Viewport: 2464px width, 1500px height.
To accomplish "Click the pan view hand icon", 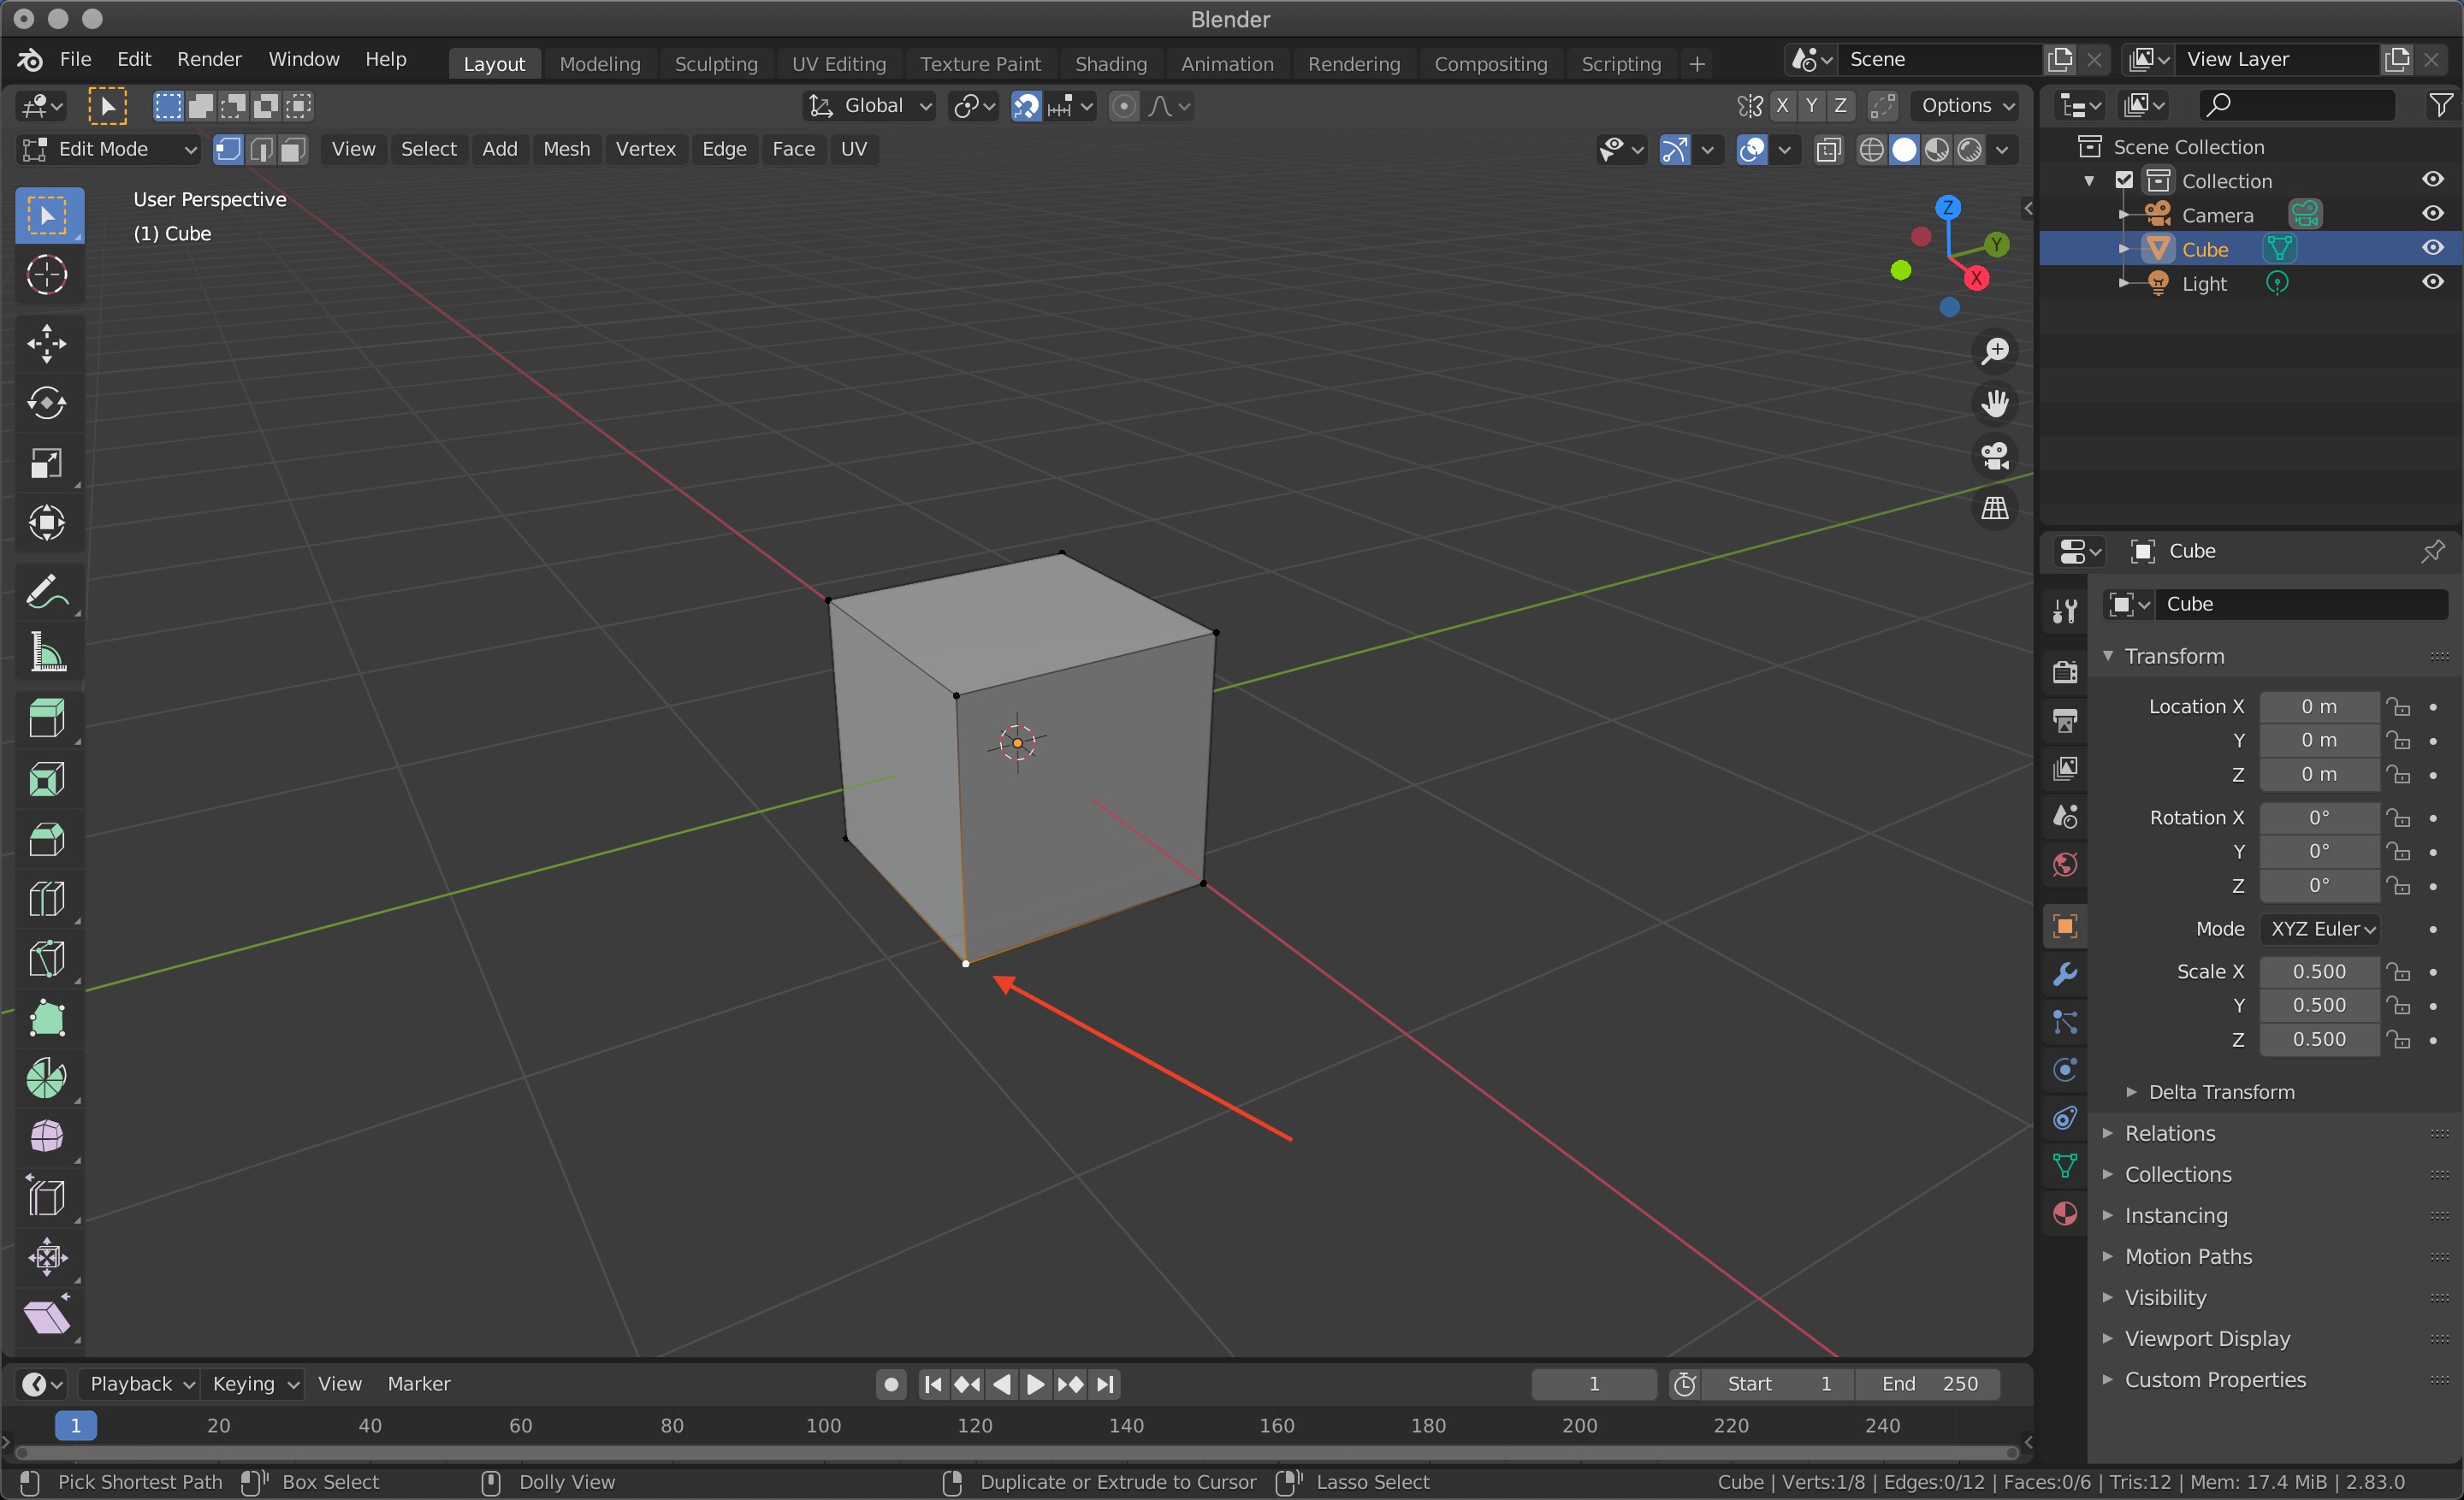I will click(1995, 404).
